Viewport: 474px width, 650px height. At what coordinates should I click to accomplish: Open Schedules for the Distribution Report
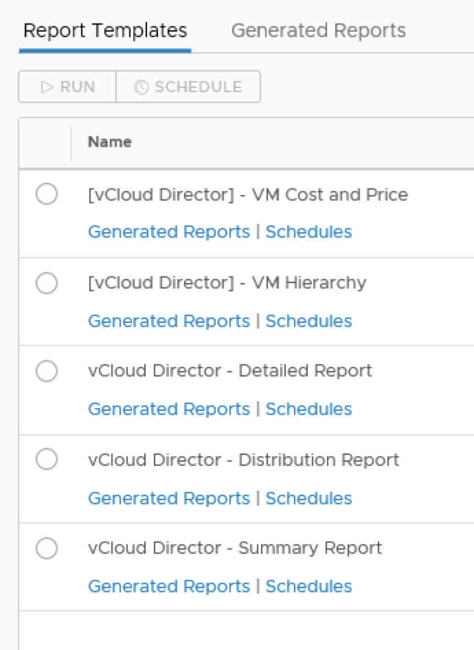[x=308, y=498]
